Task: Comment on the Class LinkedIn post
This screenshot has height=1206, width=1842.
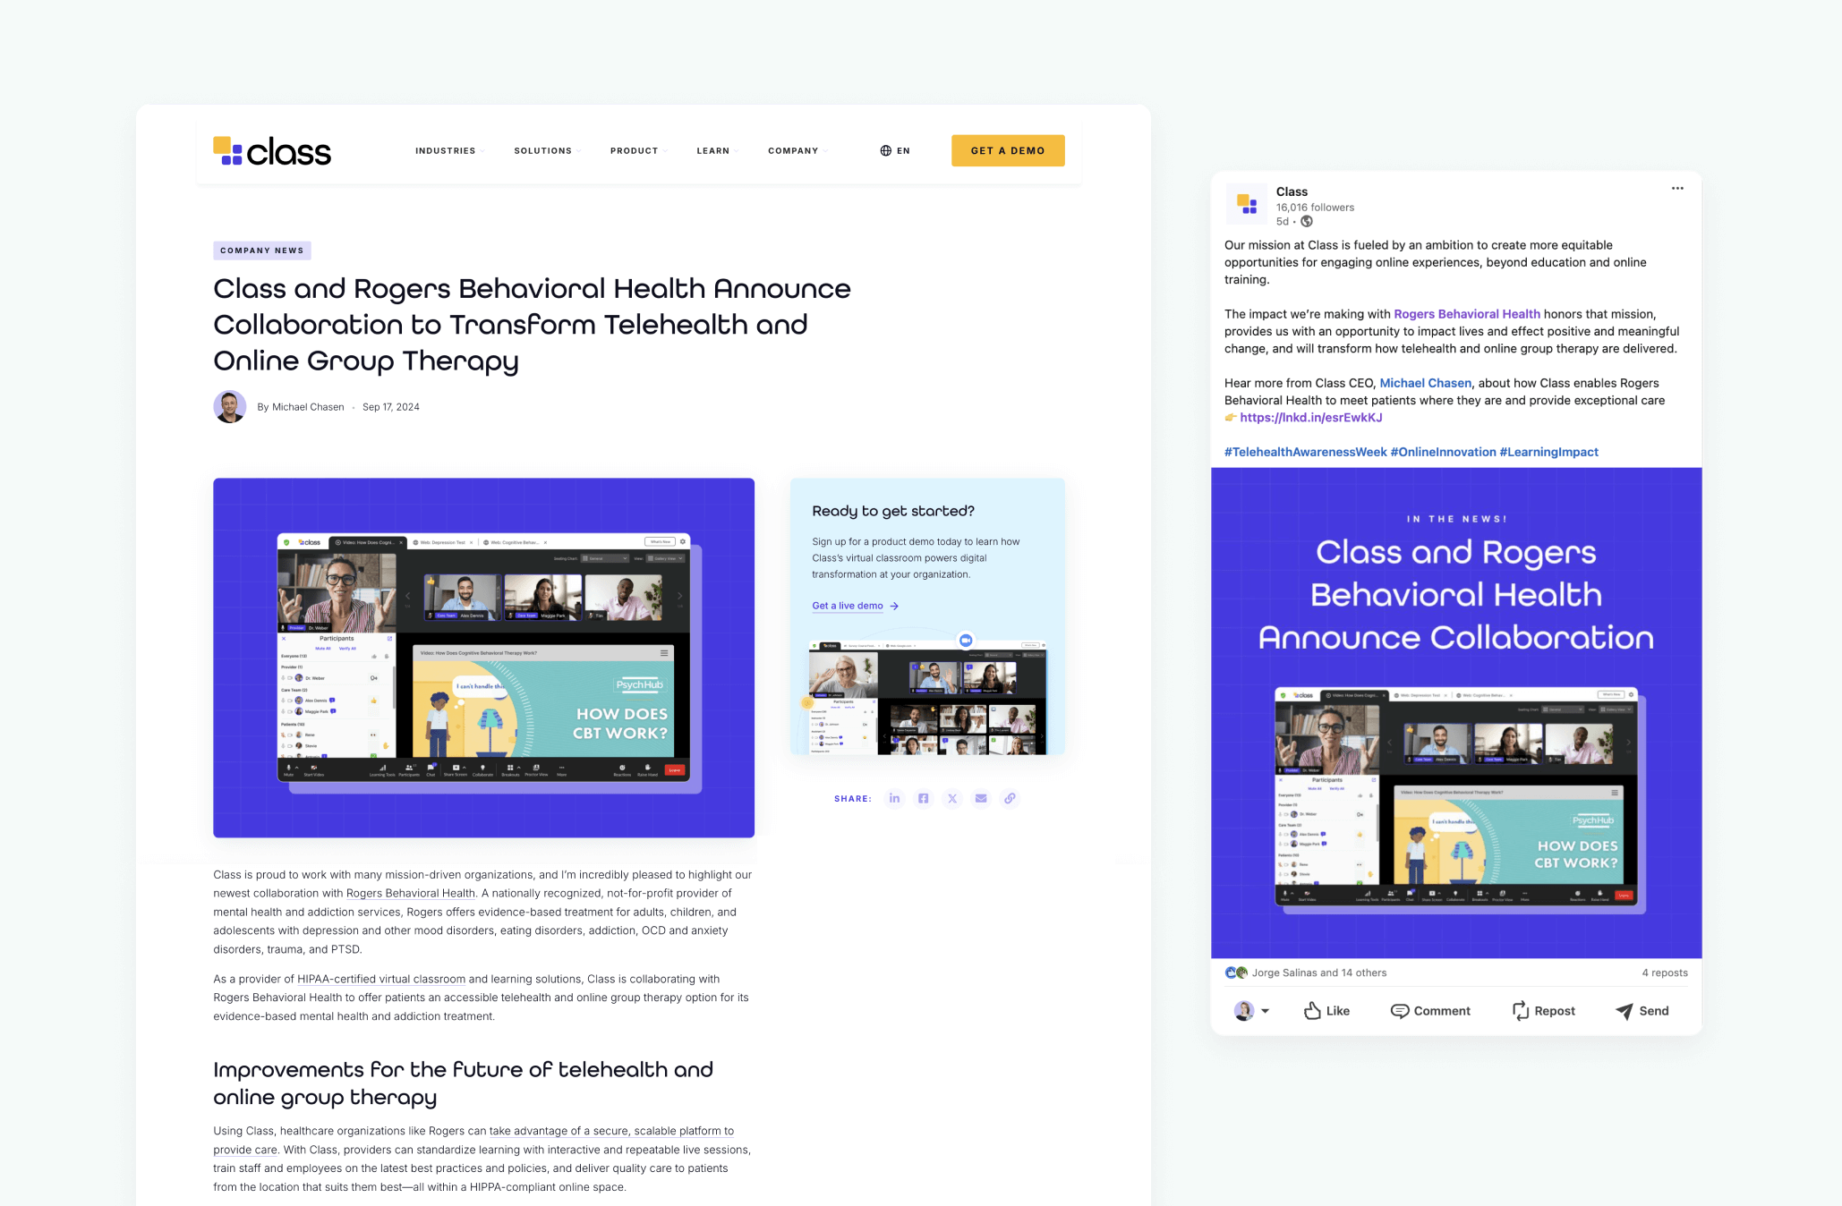Action: [1430, 1011]
